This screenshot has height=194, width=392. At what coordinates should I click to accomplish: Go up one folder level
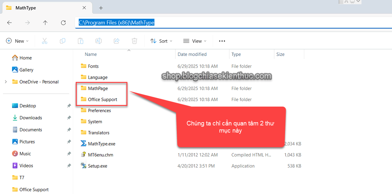(x=45, y=23)
